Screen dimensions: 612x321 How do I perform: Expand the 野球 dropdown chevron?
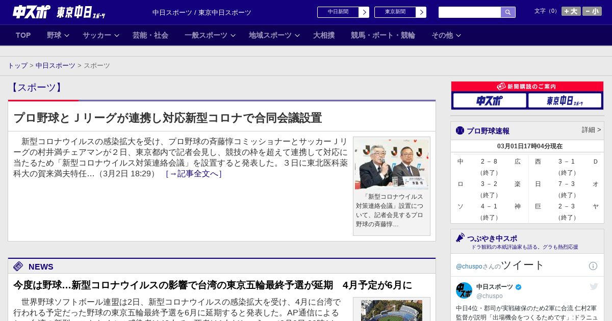(67, 36)
